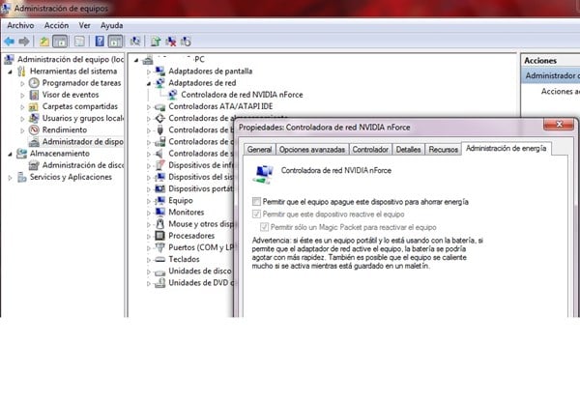Click the Visor de eventos icon
Screen dimensions: 580x401
(34, 95)
